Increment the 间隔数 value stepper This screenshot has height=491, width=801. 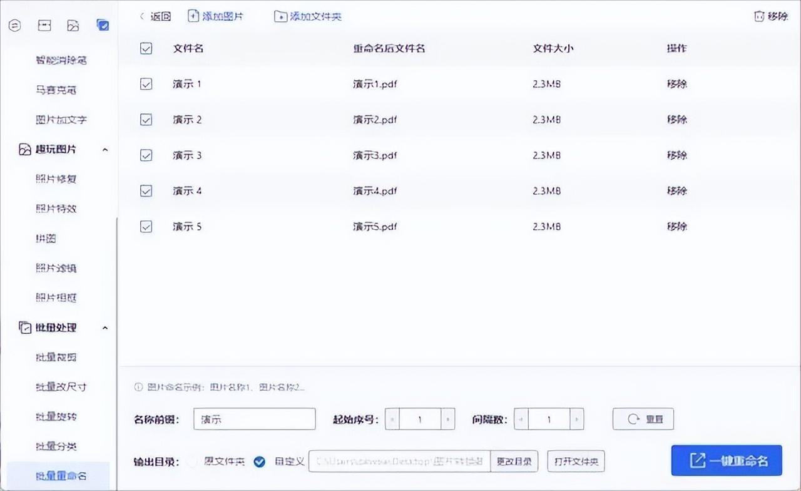[x=577, y=419]
